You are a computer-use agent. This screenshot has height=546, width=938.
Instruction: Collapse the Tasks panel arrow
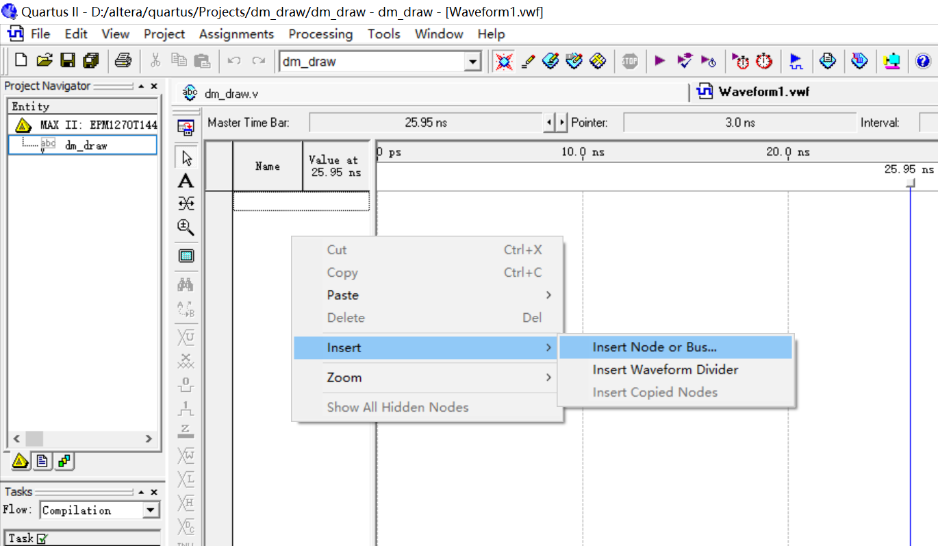point(141,492)
